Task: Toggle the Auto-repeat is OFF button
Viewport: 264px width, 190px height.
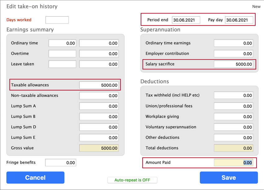Action: click(132, 180)
